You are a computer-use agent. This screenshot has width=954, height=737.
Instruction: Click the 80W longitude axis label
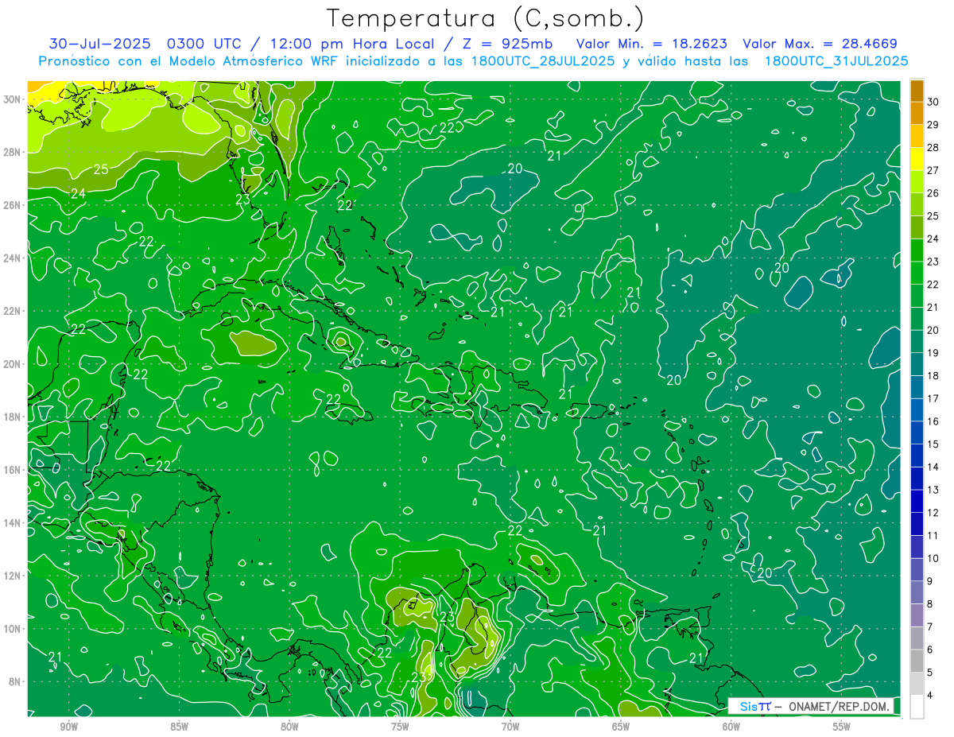click(x=289, y=727)
